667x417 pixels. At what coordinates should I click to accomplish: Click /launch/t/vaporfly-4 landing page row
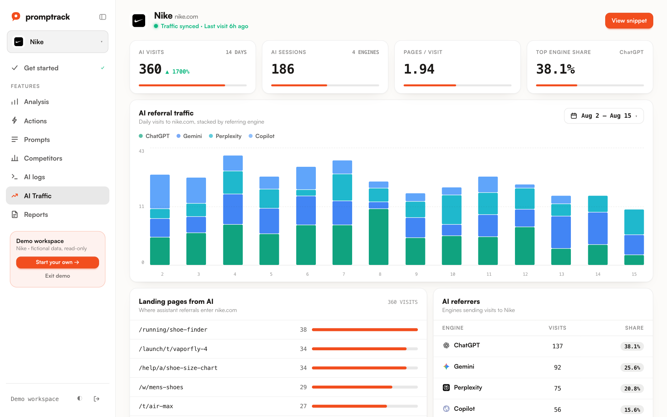[x=278, y=349]
